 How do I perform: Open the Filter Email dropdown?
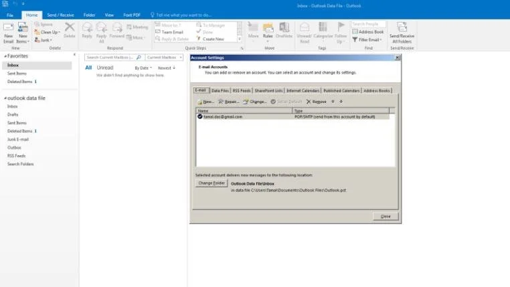point(367,39)
